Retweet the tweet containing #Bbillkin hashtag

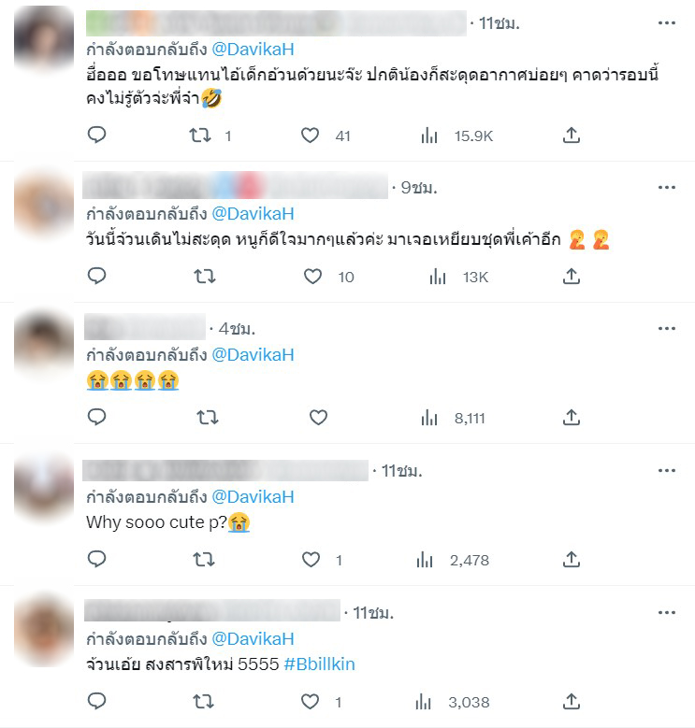204,701
